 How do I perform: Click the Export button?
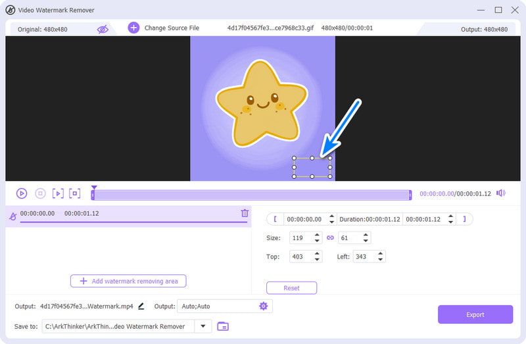[475, 314]
